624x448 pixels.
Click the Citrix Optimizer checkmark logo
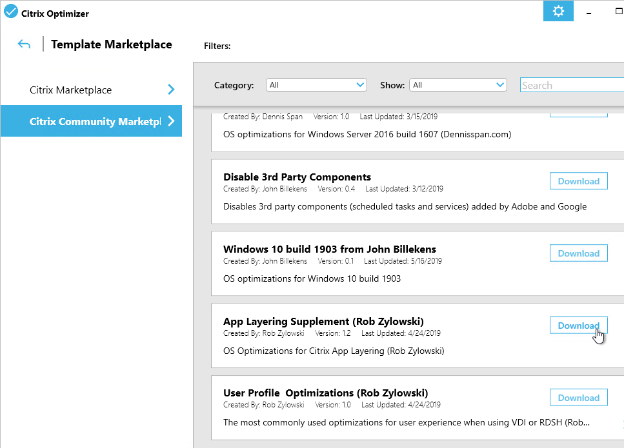click(11, 12)
